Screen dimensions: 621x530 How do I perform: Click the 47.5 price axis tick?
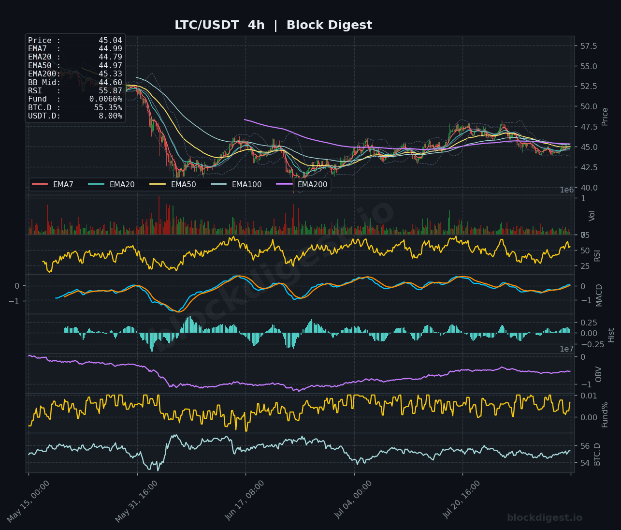tap(588, 127)
